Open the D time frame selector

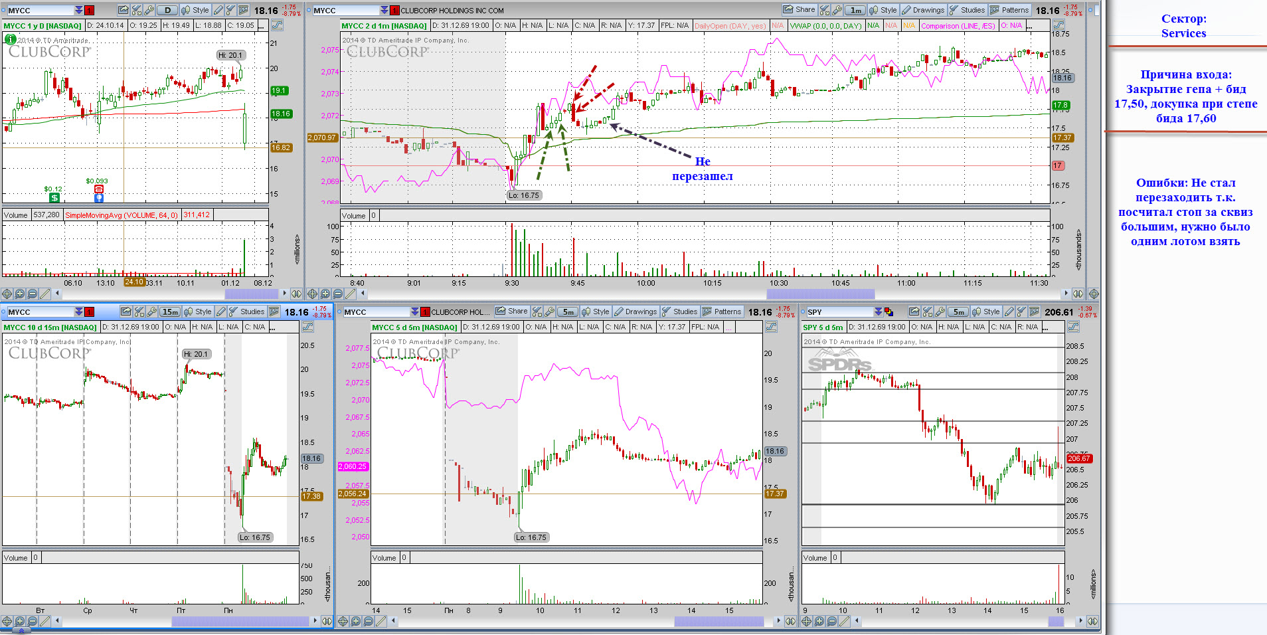(x=167, y=10)
